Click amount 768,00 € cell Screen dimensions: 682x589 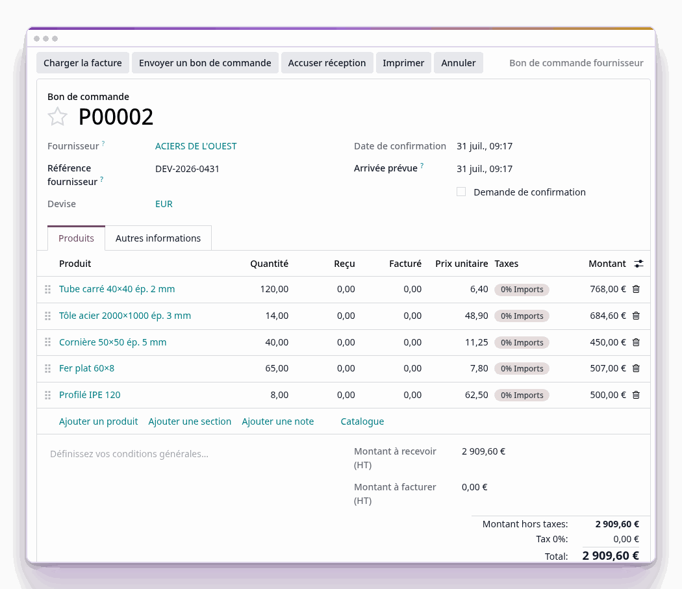click(607, 289)
